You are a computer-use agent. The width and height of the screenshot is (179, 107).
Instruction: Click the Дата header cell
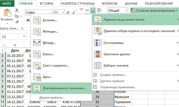(15, 51)
